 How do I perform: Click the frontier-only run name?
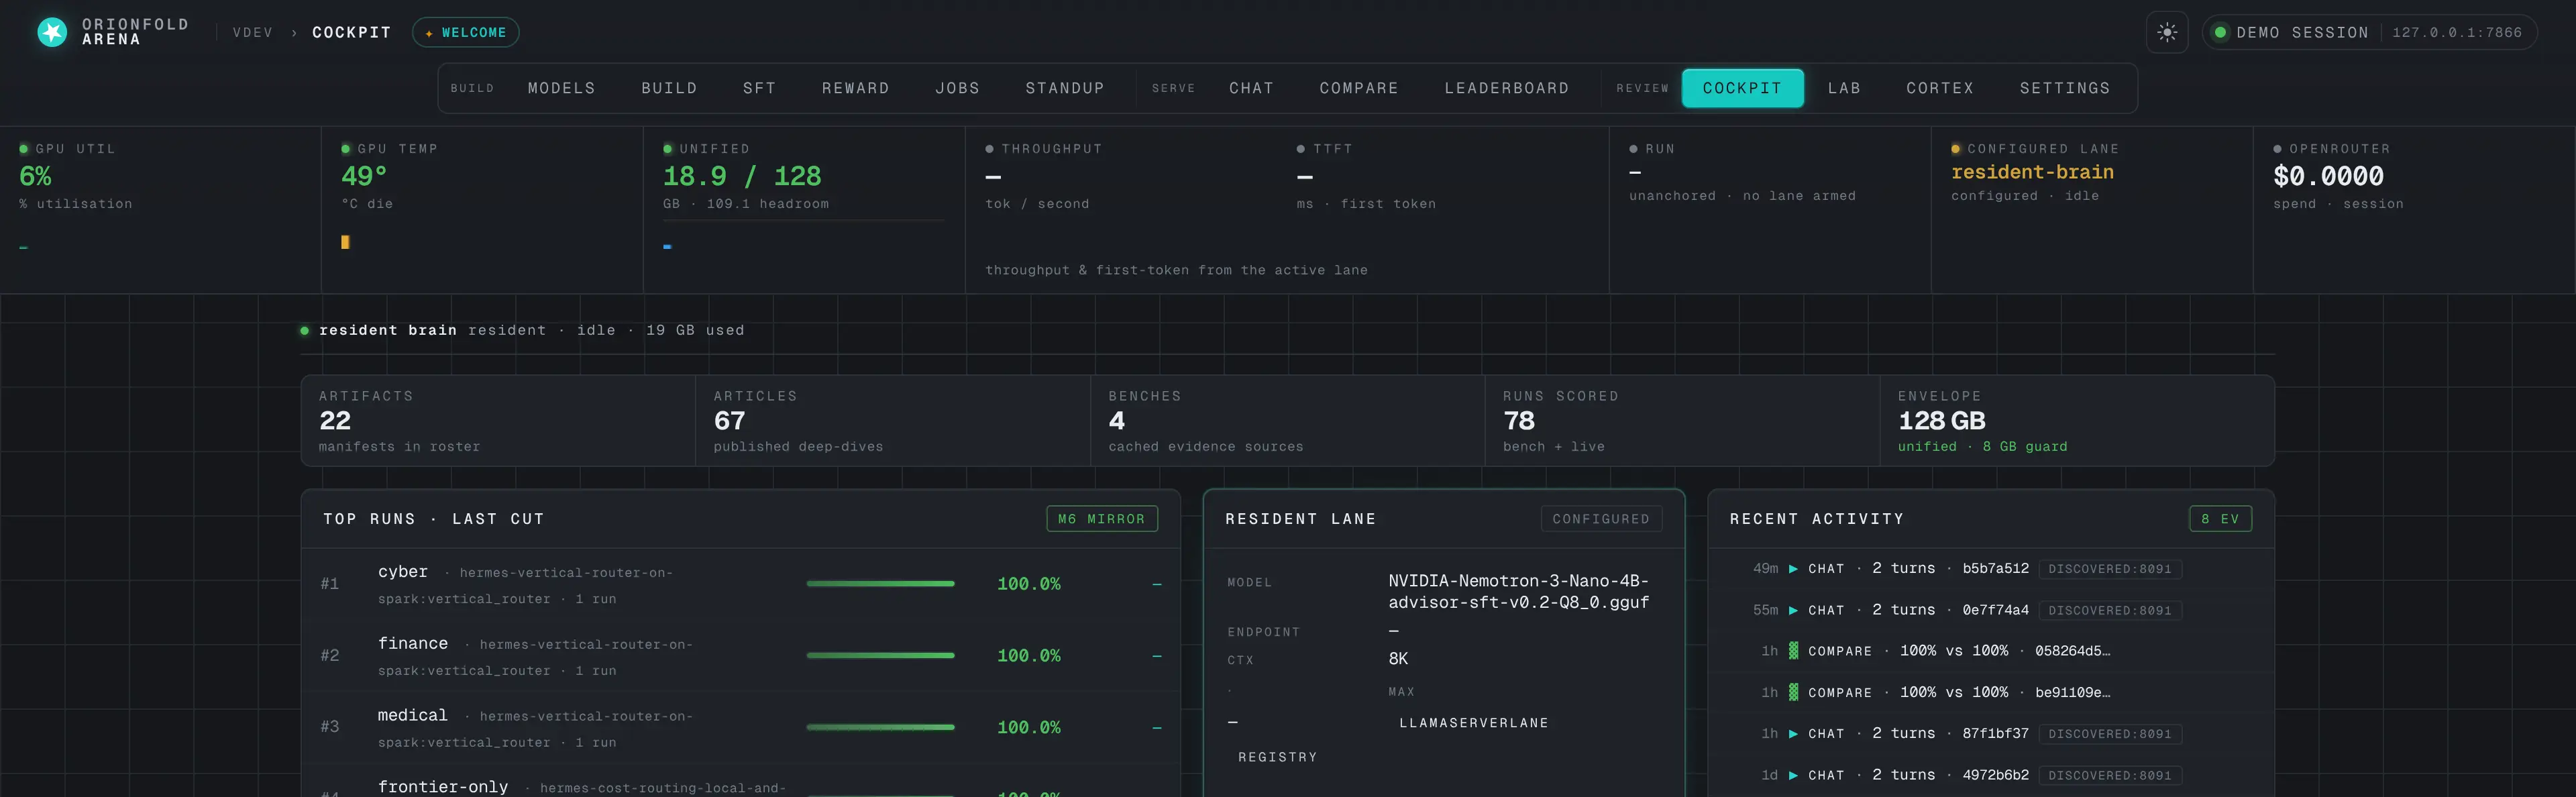coord(443,787)
